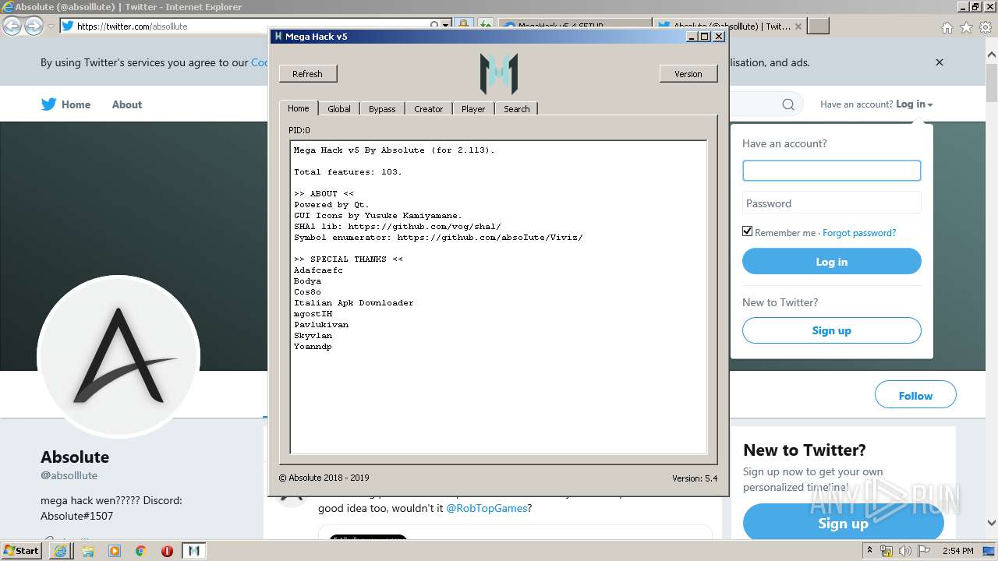Screen dimensions: 998x561
Task: Close the Absolute Twitter browser tab
Action: pos(798,26)
